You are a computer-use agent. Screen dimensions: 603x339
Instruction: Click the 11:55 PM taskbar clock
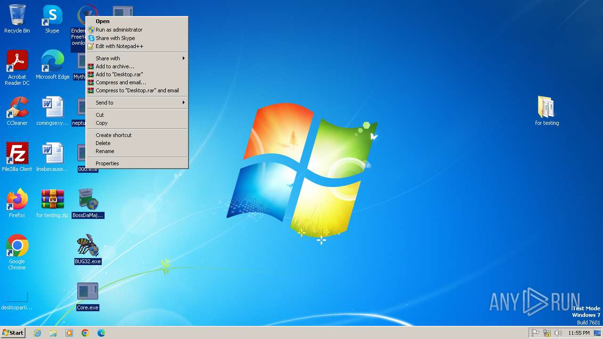tap(579, 333)
